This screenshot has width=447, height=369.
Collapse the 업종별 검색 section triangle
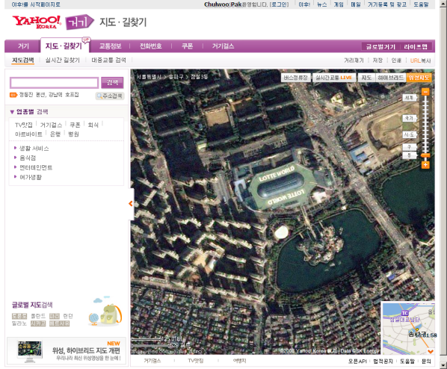tap(12, 112)
